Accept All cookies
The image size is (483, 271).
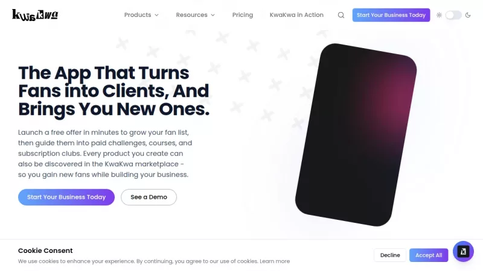tap(429, 255)
